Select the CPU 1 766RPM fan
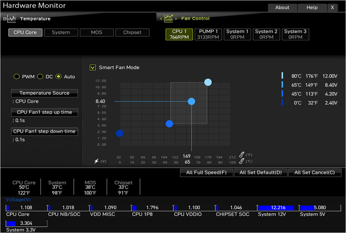 [179, 35]
